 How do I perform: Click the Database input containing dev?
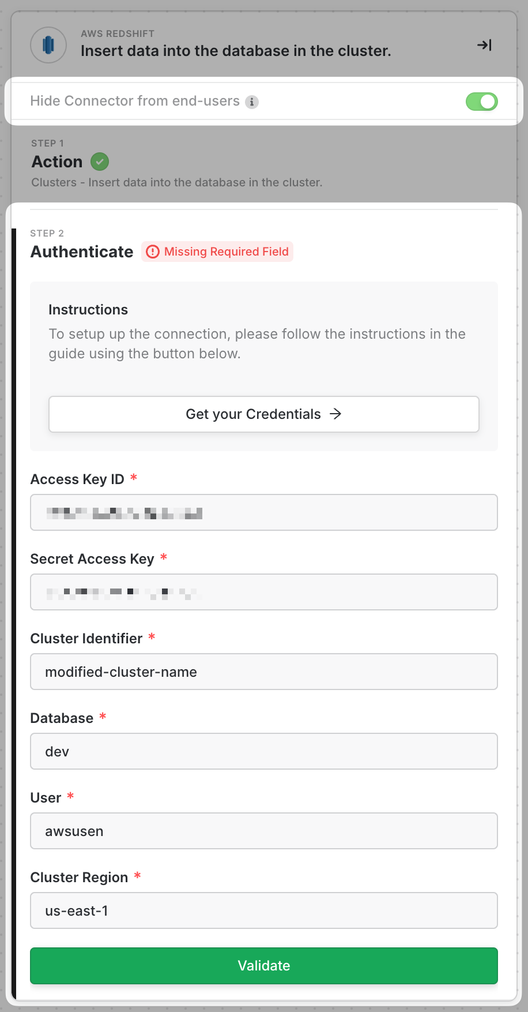point(264,751)
